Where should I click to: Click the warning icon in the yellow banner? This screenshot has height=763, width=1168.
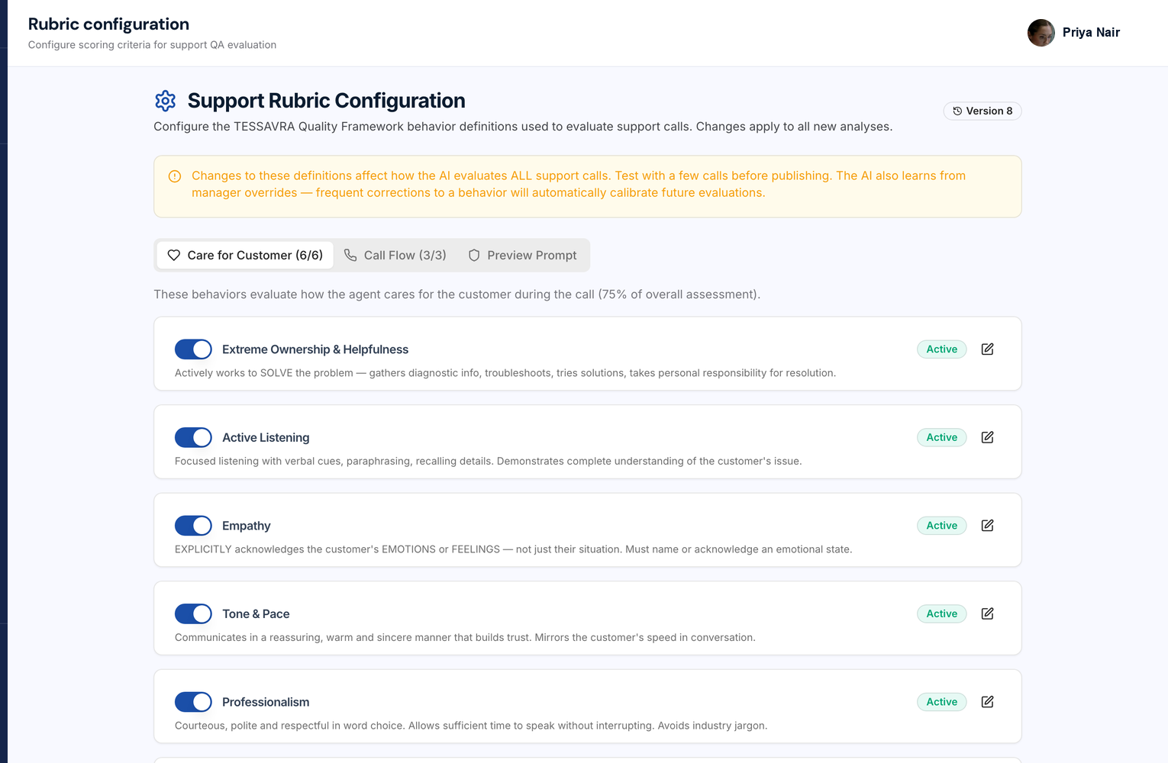[x=175, y=176]
